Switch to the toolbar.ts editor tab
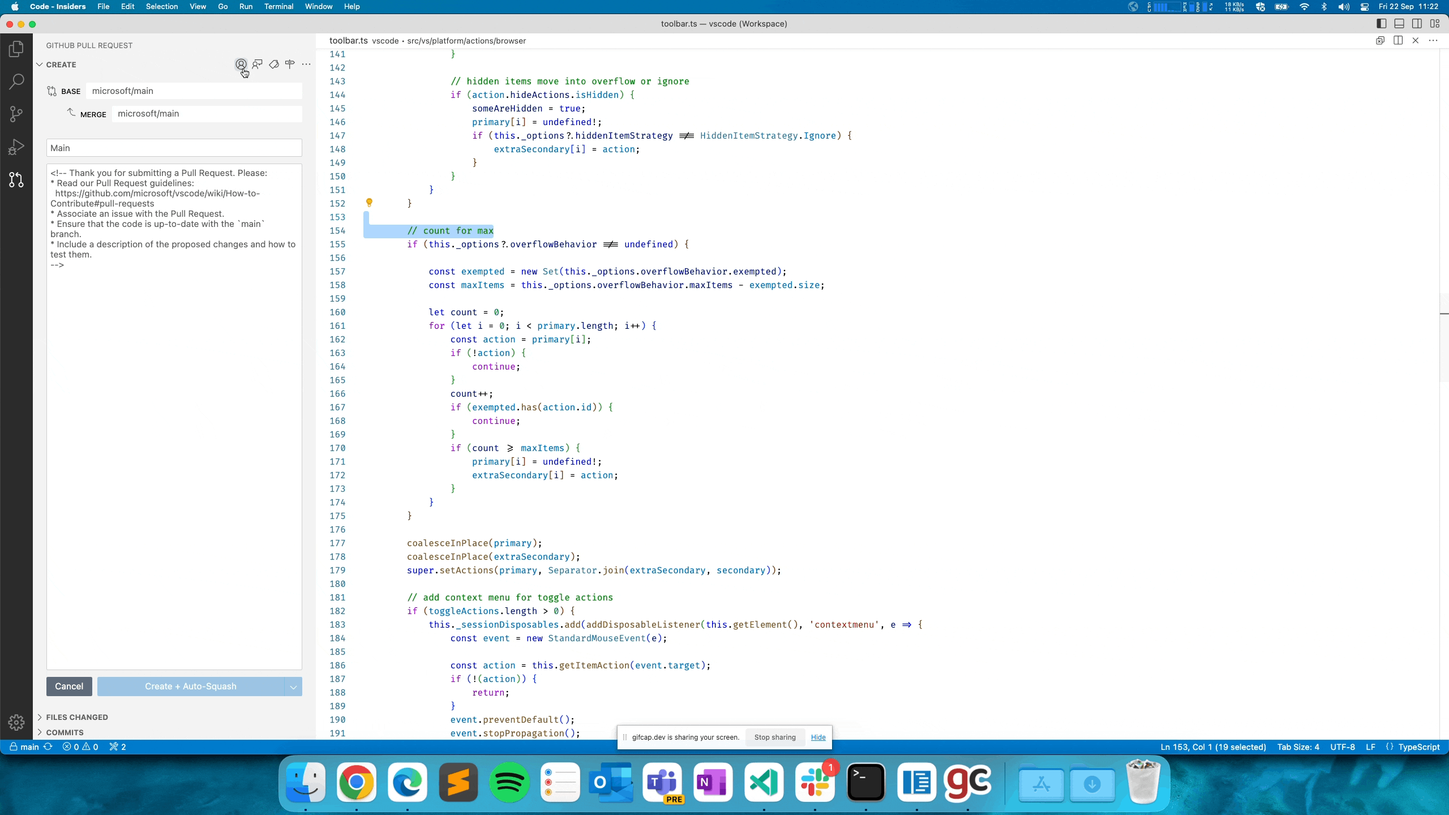This screenshot has width=1449, height=815. tap(349, 41)
